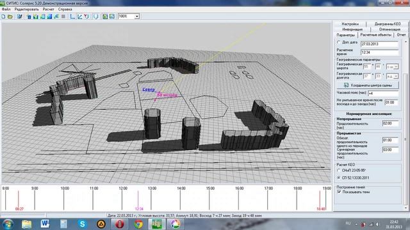Click the green scene view toolbar icon
The image size is (410, 230).
click(105, 17)
